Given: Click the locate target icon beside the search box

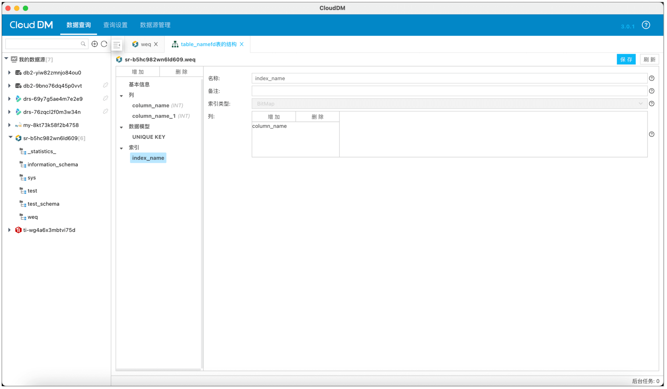Looking at the screenshot, I should click(x=94, y=44).
